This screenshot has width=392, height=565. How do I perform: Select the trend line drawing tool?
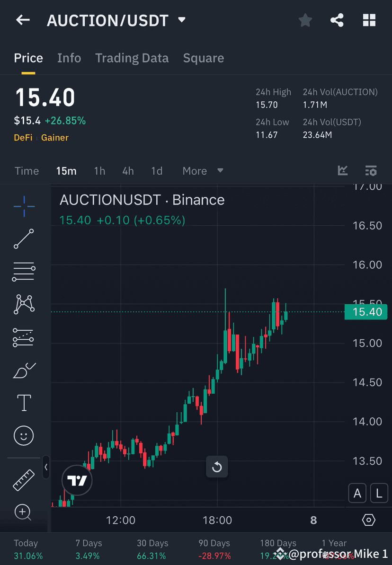coord(24,239)
